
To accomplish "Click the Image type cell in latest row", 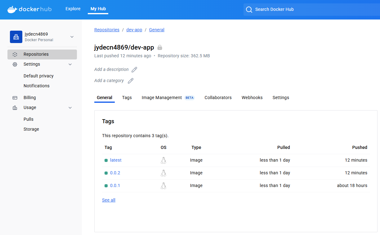I will 196,160.
